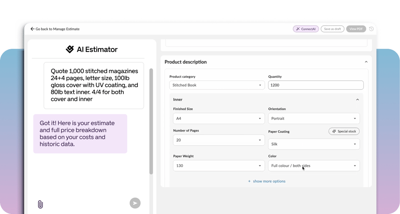Collapse the Inner section
The image size is (400, 214).
click(357, 100)
